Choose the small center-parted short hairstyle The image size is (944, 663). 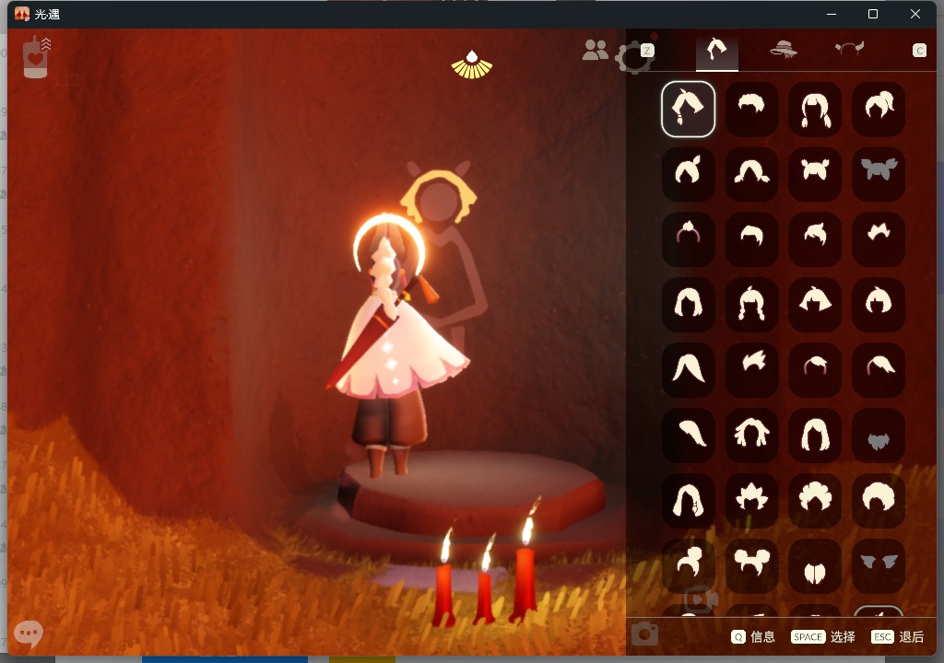pyautogui.click(x=815, y=565)
